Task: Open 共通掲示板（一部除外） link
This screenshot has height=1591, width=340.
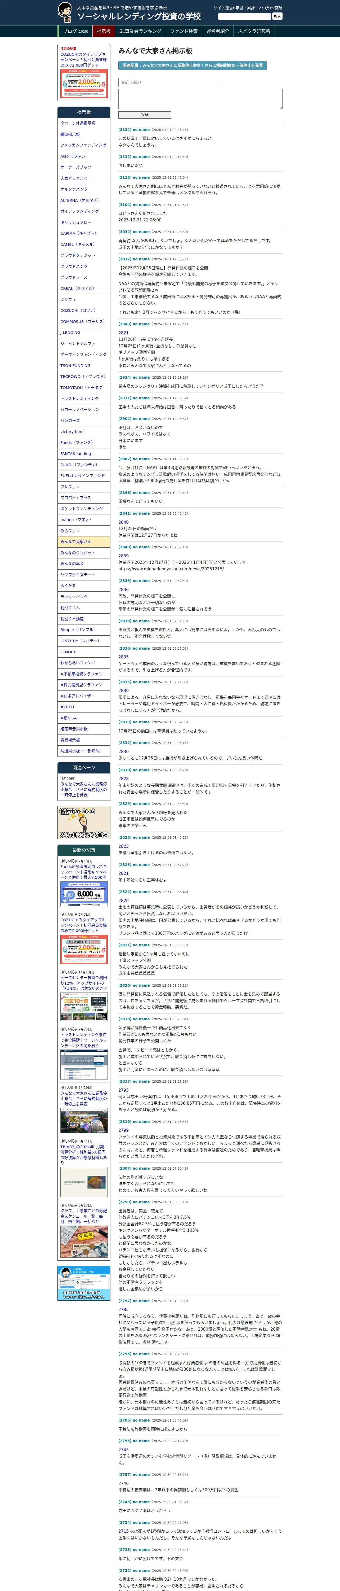Action: click(84, 751)
